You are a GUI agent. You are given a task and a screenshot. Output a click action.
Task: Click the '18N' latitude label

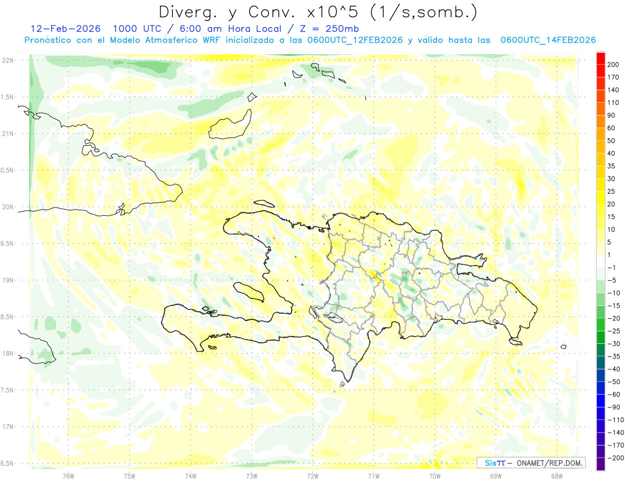(x=8, y=353)
